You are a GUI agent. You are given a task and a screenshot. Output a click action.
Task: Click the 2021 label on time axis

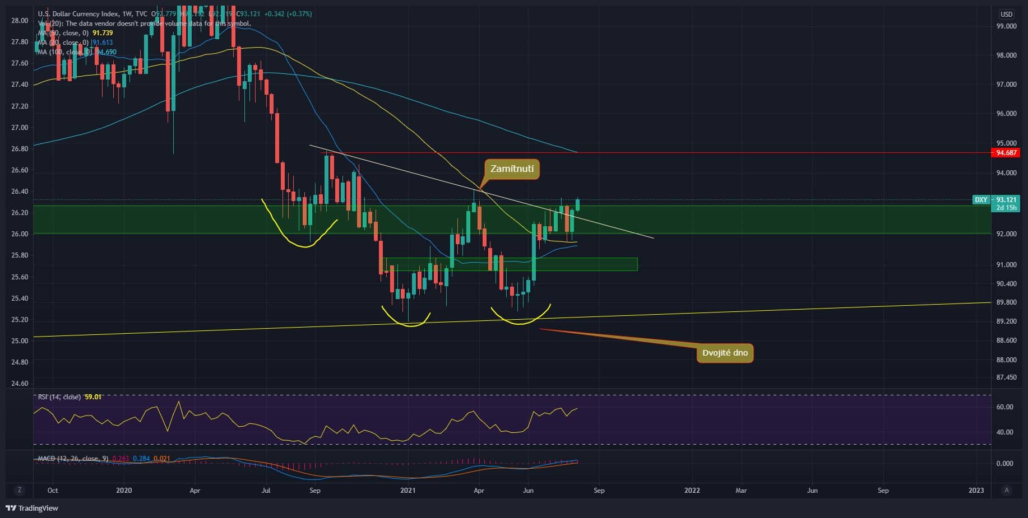(408, 491)
